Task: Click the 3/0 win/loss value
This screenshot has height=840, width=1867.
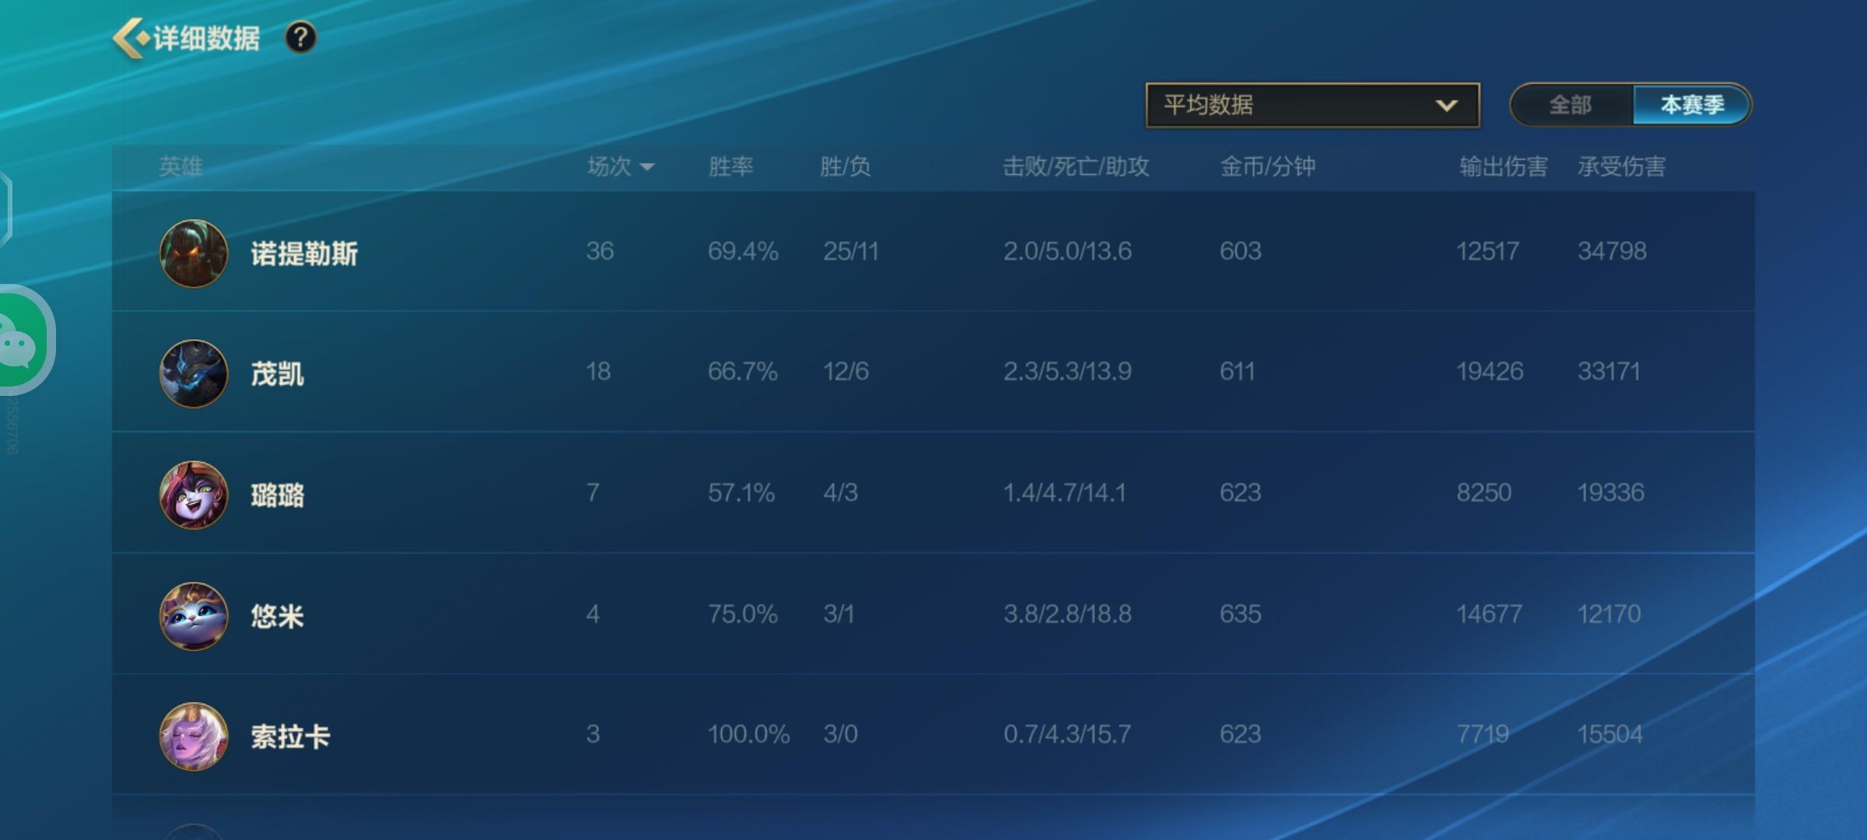Action: [841, 734]
